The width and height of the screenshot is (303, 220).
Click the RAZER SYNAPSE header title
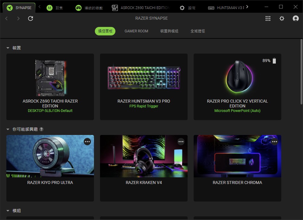pos(152,18)
